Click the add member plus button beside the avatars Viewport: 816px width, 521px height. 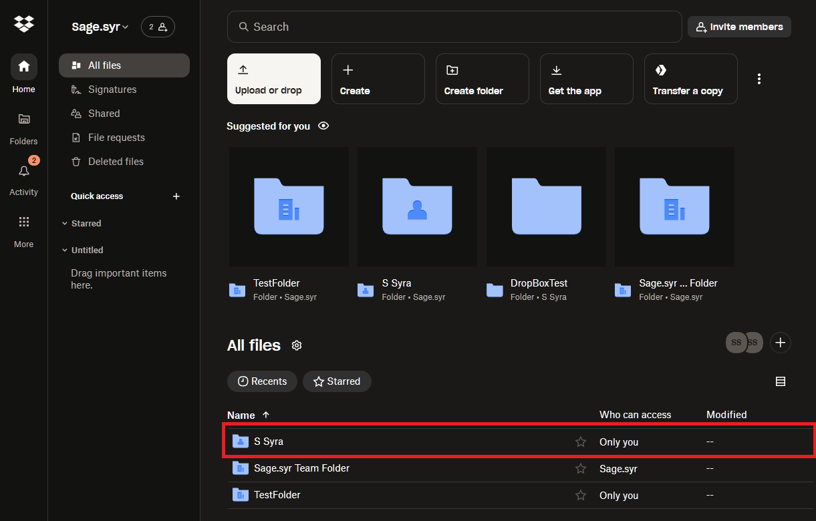781,343
